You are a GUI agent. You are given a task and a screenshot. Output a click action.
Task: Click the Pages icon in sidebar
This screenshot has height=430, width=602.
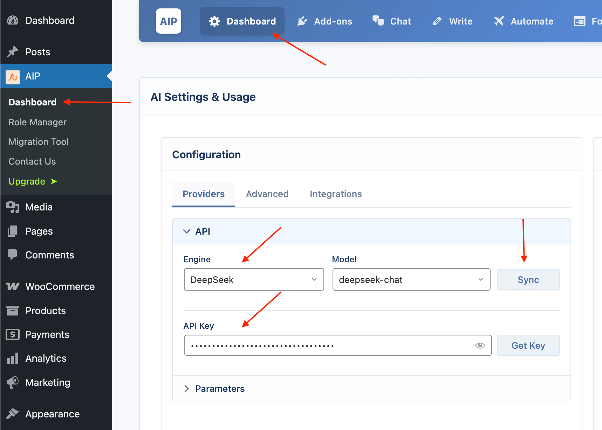point(13,231)
